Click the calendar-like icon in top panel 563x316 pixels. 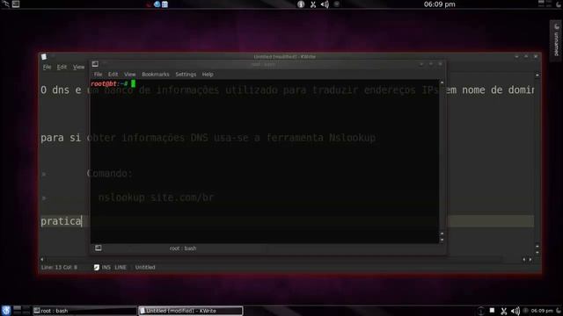point(165,4)
